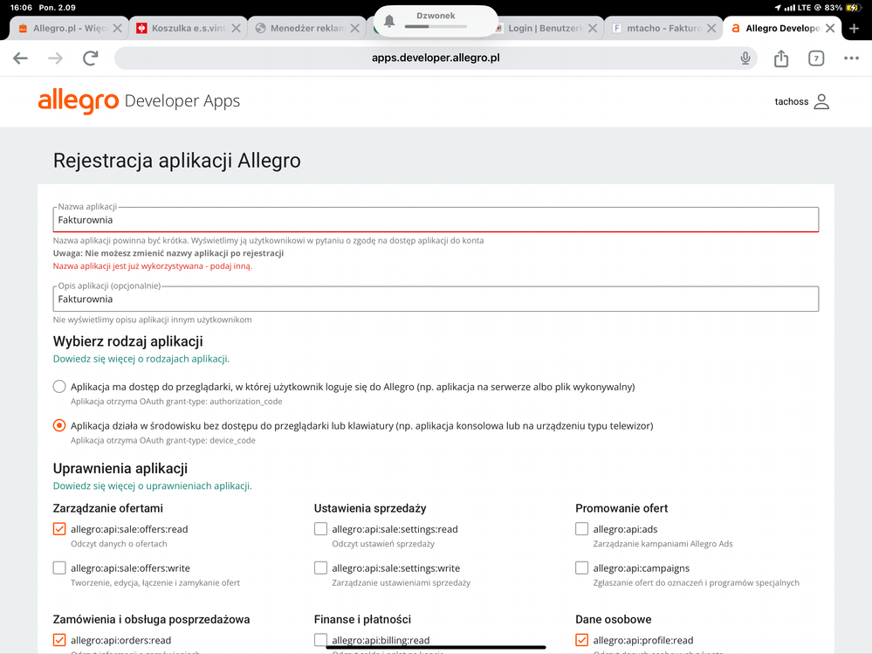Enable the allegro:api:ads permission
This screenshot has width=872, height=654.
point(581,529)
